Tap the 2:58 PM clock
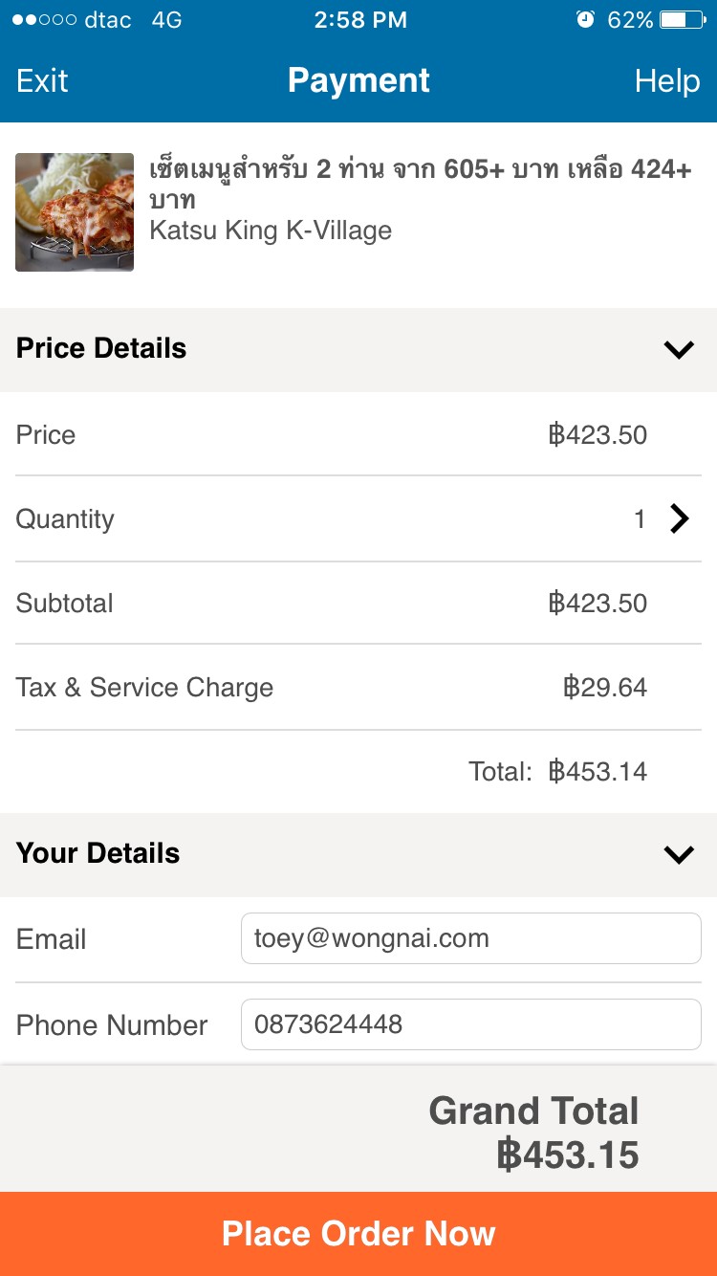This screenshot has height=1276, width=717. 360,20
